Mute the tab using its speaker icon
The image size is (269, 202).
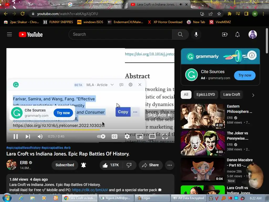pyautogui.click(x=181, y=4)
